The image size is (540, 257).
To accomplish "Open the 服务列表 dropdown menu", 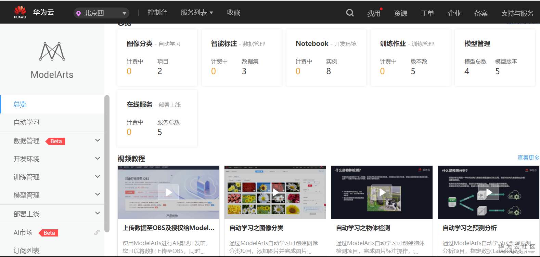I will [x=197, y=13].
